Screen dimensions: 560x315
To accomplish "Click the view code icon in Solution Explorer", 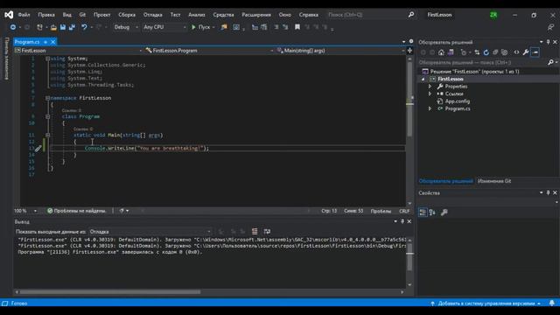I will click(x=516, y=52).
